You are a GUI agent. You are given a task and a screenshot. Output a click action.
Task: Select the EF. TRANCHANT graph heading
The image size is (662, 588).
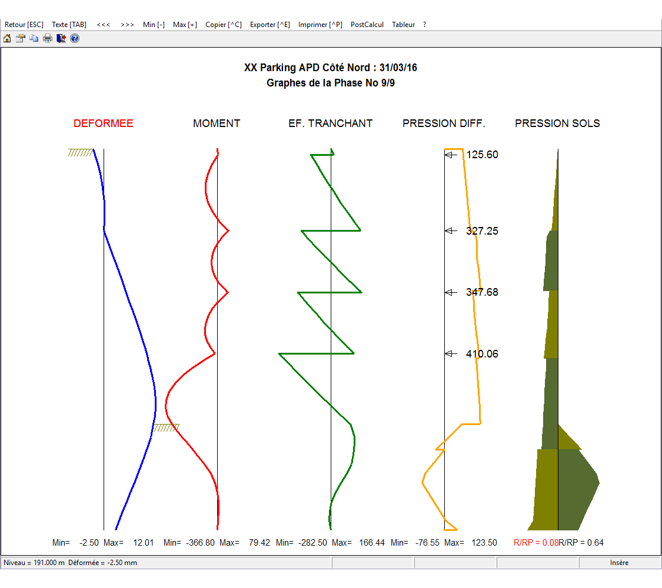click(x=331, y=123)
